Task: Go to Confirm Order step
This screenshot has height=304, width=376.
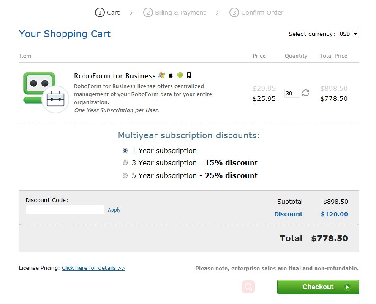Action: [262, 13]
